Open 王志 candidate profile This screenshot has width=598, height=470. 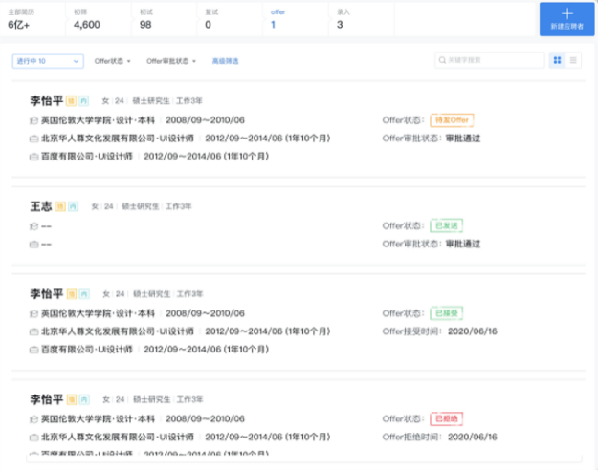(x=39, y=205)
